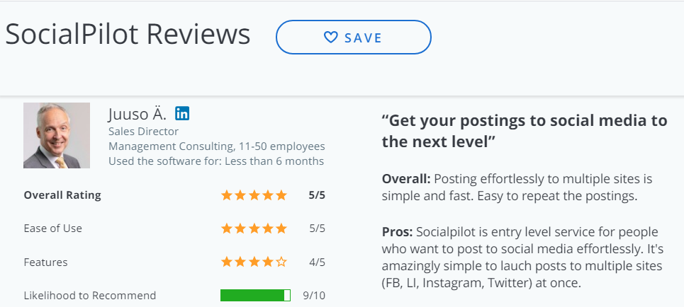The image size is (684, 307).
Task: Click the Likelihood to Recommend green bar
Action: (x=255, y=295)
